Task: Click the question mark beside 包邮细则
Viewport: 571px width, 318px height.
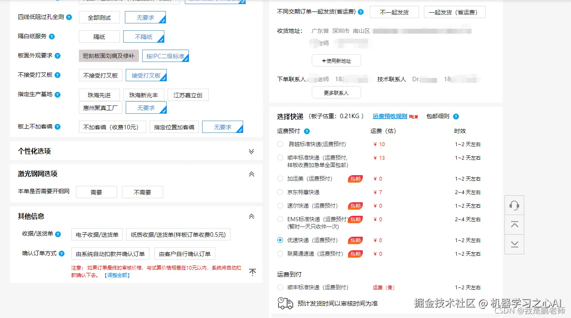Action: point(456,117)
